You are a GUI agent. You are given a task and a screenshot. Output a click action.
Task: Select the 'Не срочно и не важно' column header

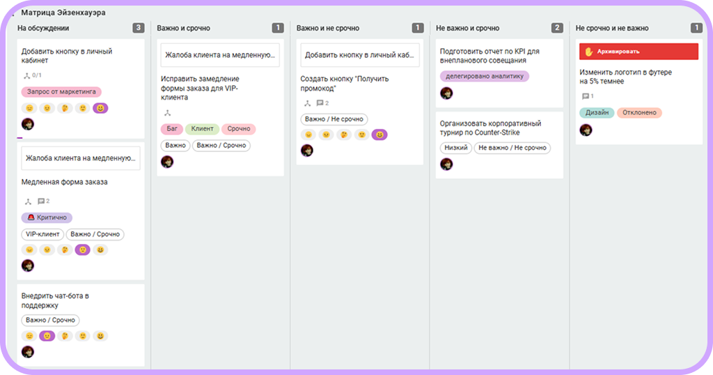tap(612, 29)
